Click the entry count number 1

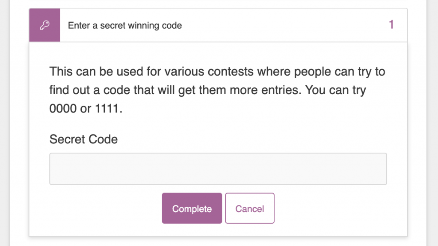click(x=391, y=25)
